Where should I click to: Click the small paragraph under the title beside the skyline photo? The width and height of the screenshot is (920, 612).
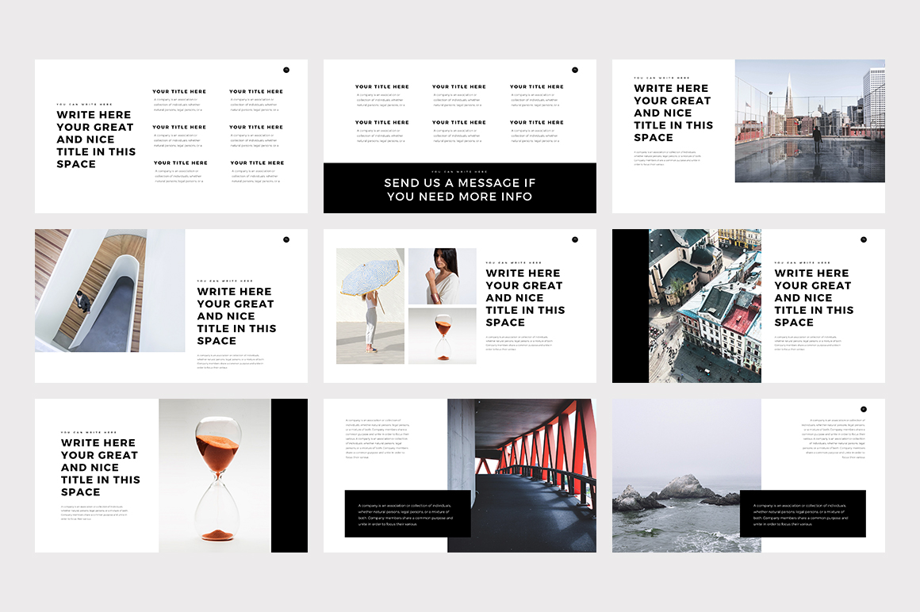point(667,159)
